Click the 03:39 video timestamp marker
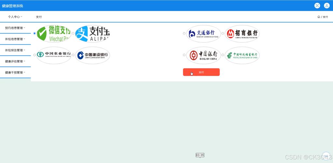Image resolution: width=333 pixels, height=163 pixels. coord(200,155)
